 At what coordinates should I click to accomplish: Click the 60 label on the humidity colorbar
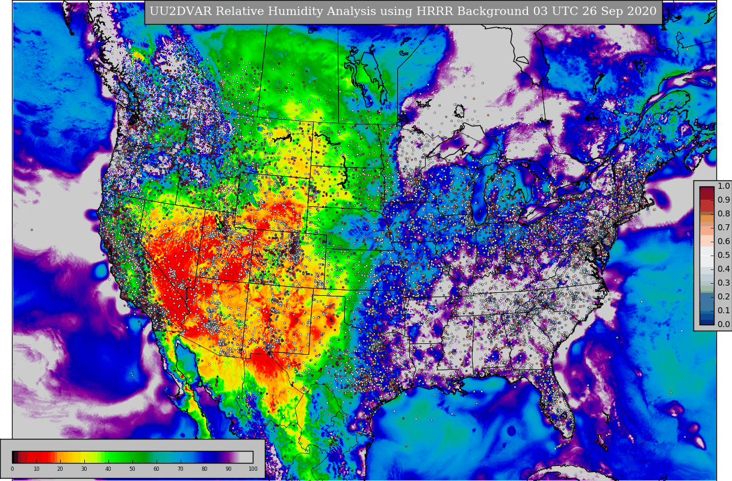coord(157,469)
